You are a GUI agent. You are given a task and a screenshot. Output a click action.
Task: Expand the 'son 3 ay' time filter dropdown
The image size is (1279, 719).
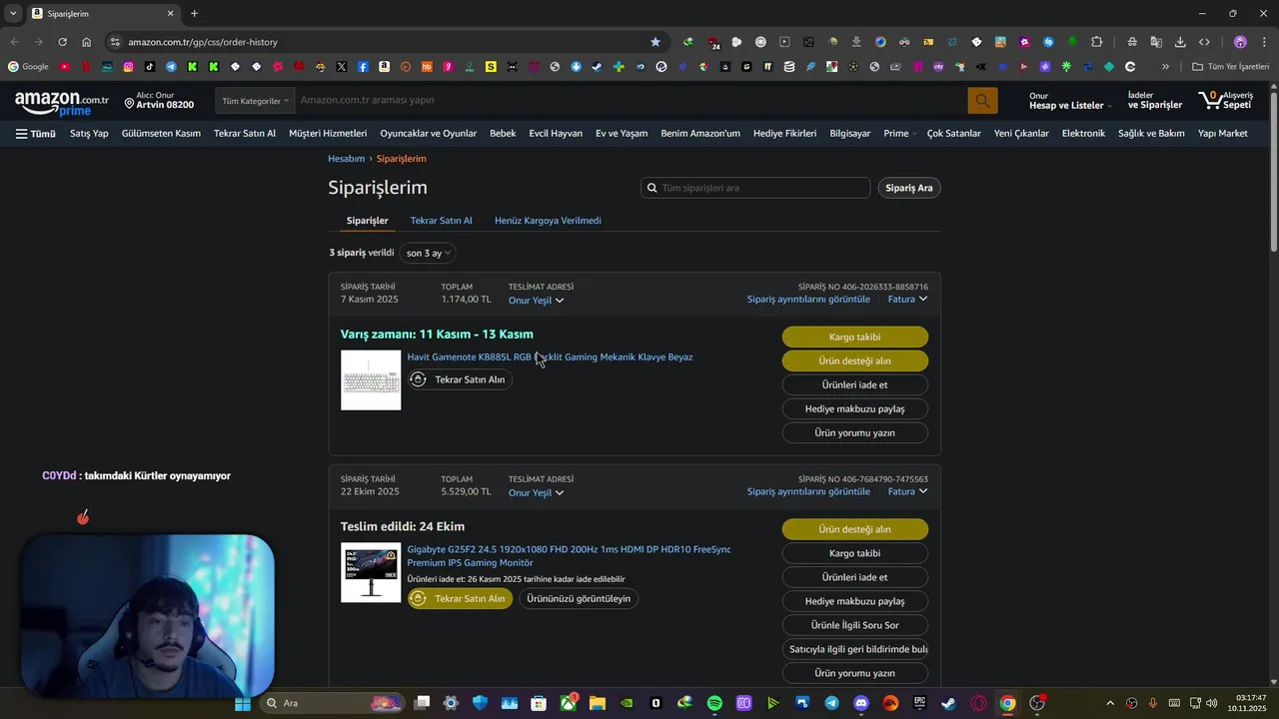coord(428,253)
